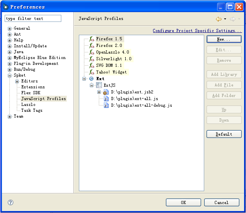The image size is (246, 213).
Task: Expand the Team tree node
Action: click(10, 116)
